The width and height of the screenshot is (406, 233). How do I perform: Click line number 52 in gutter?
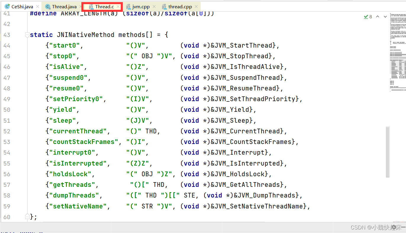(x=7, y=131)
